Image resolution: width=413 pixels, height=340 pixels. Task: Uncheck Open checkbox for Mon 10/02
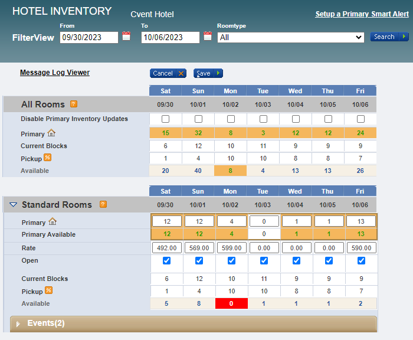[x=231, y=261]
